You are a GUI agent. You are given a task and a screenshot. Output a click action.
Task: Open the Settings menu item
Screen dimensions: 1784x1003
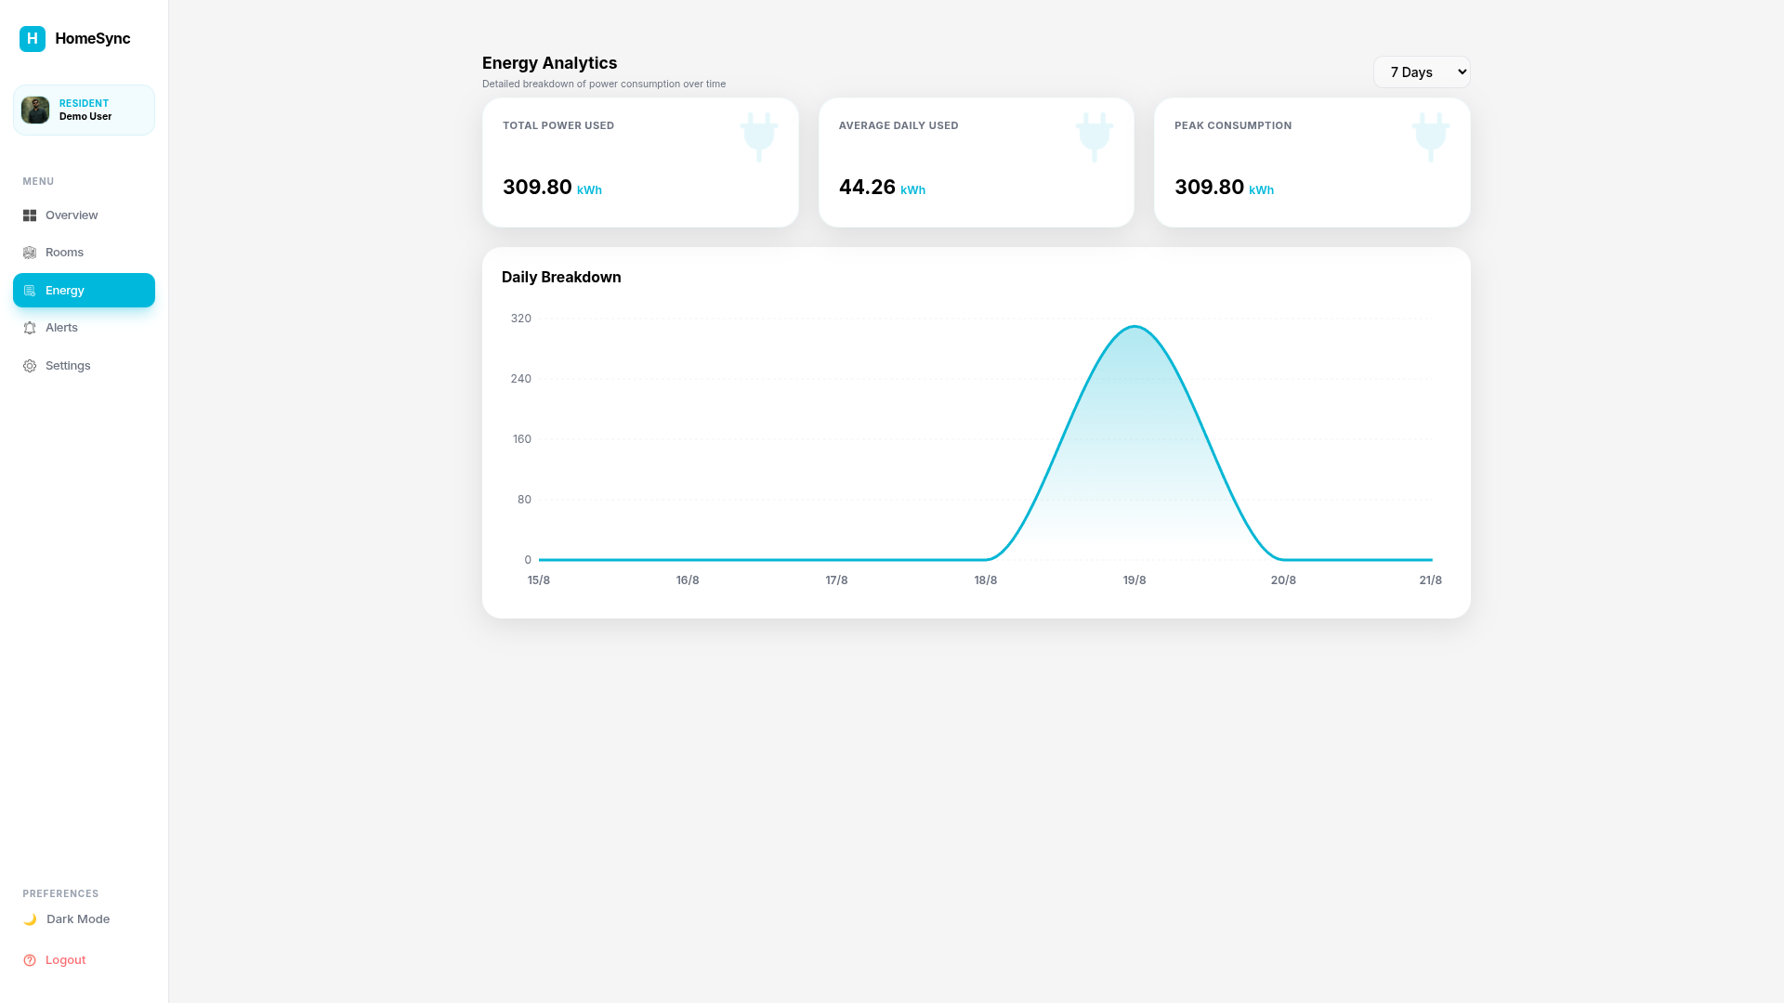coord(84,366)
